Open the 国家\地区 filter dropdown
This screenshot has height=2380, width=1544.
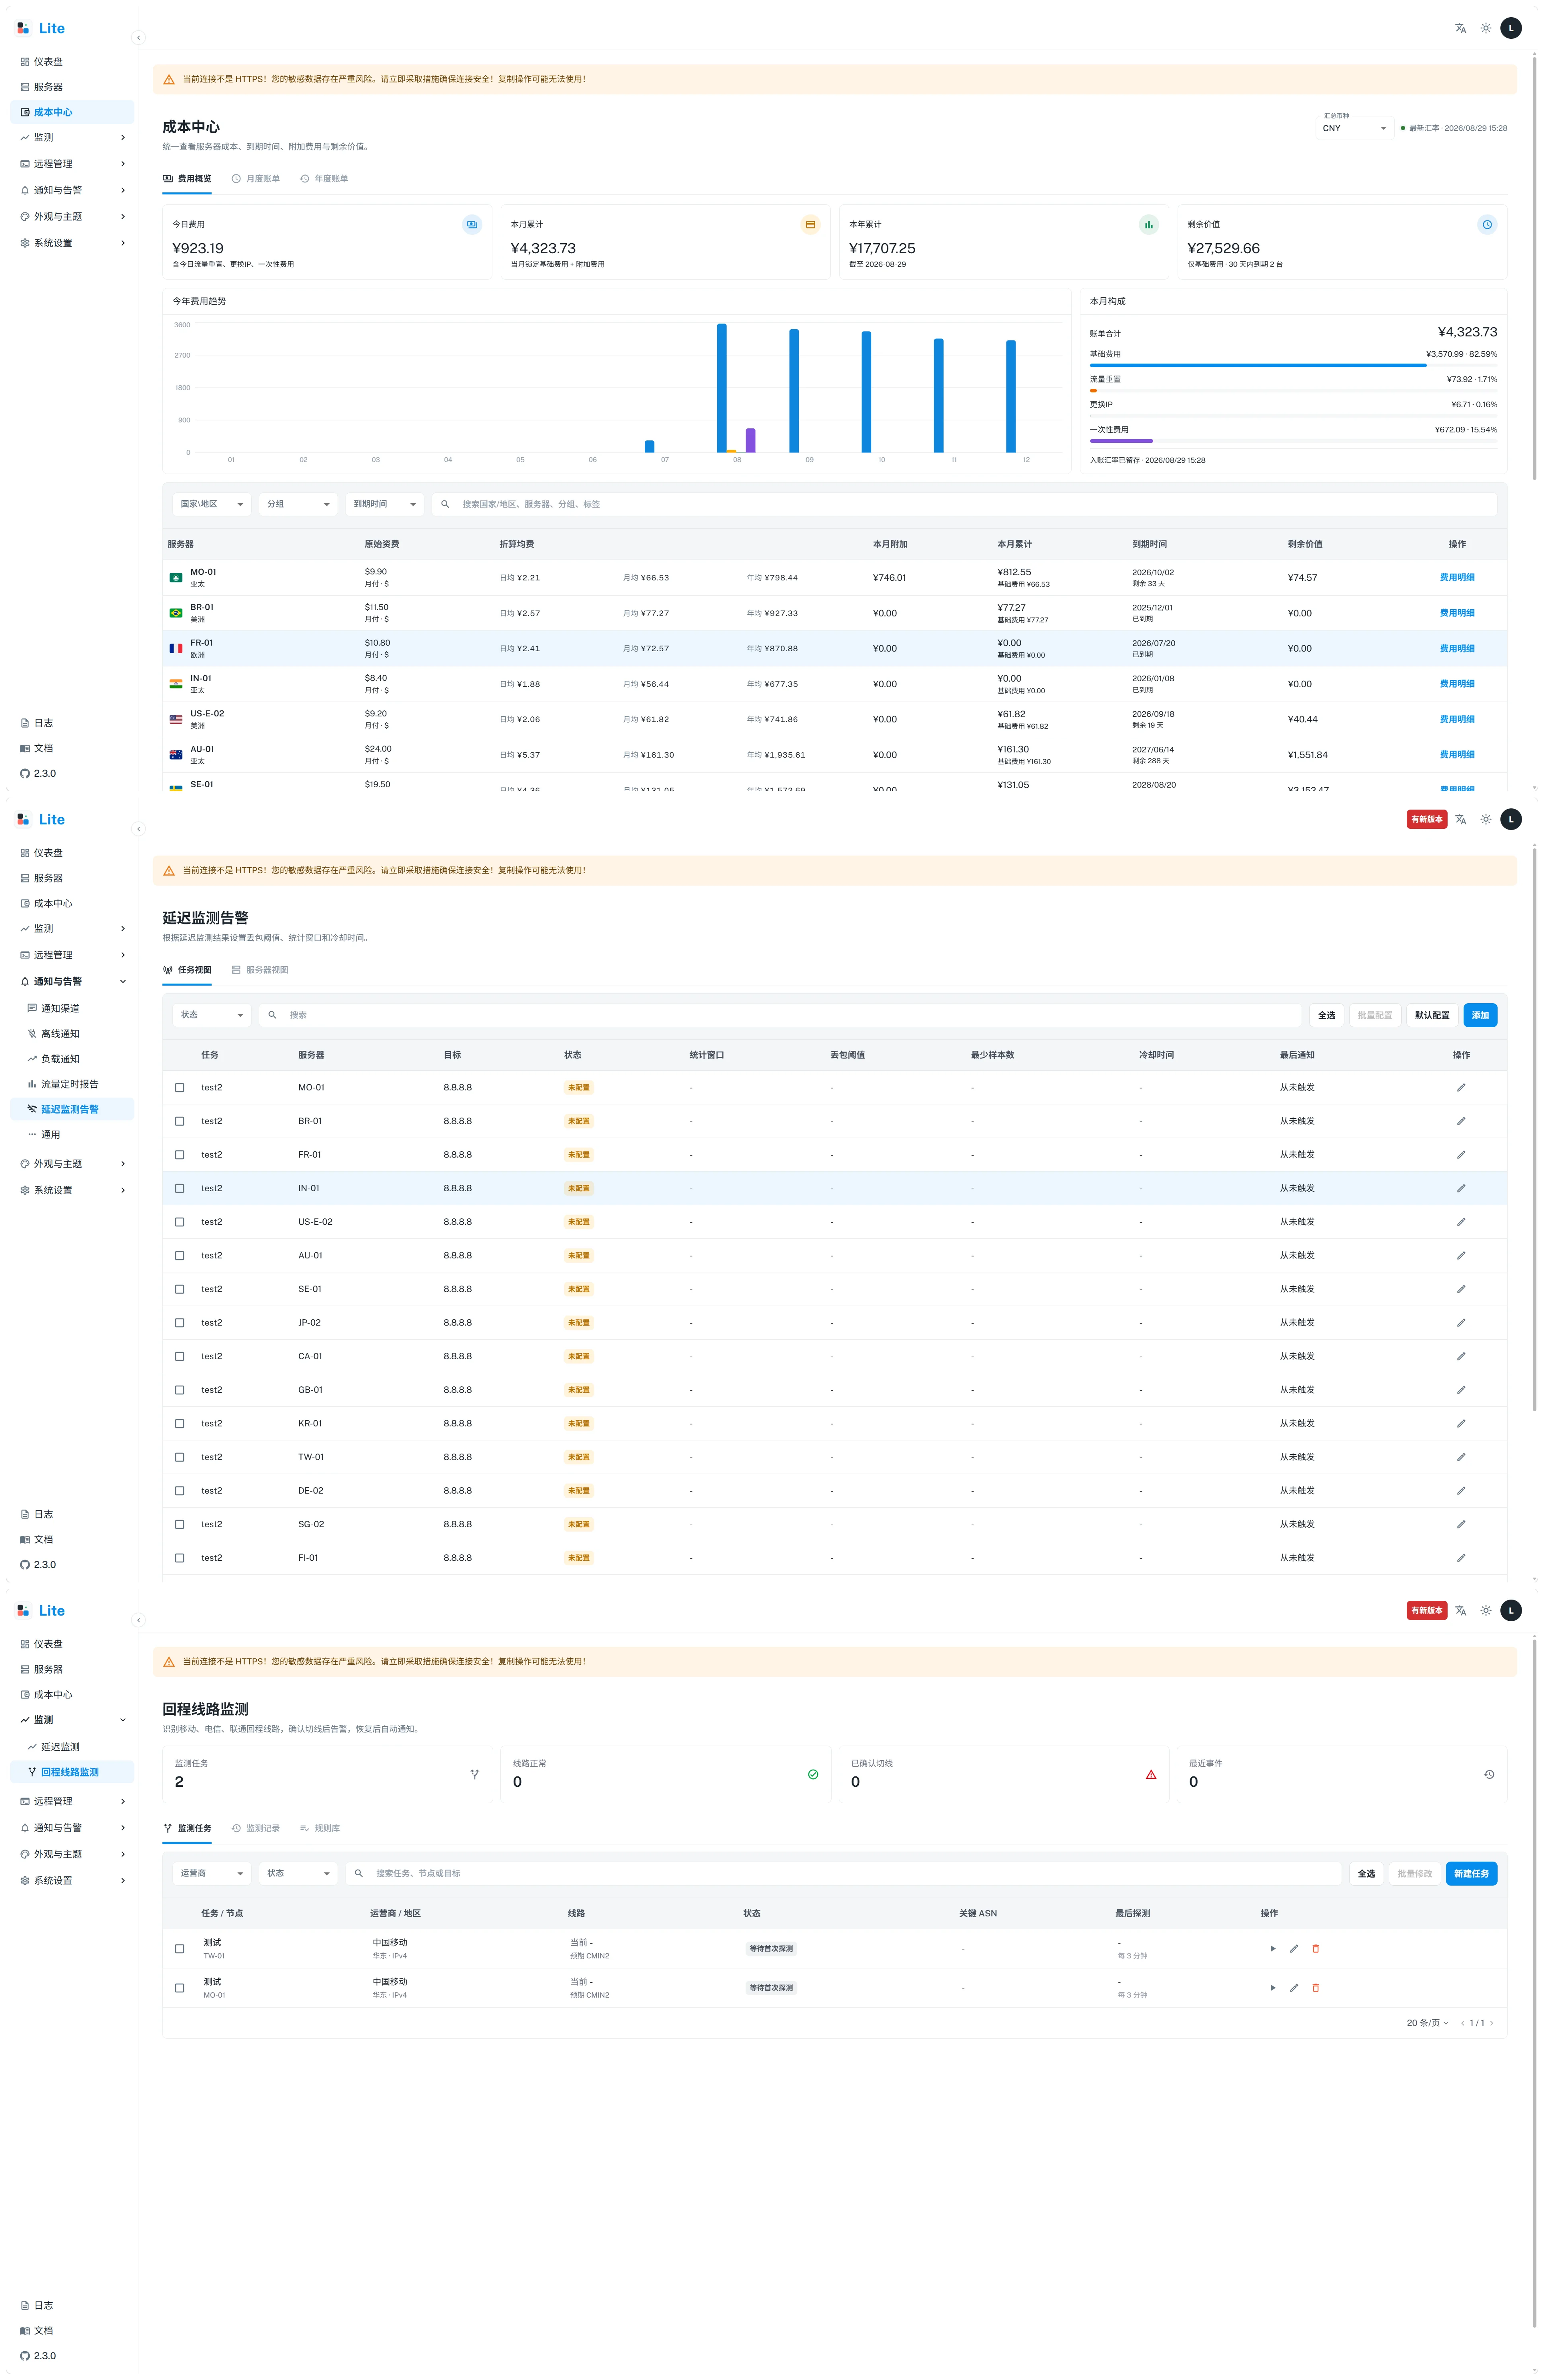(211, 504)
